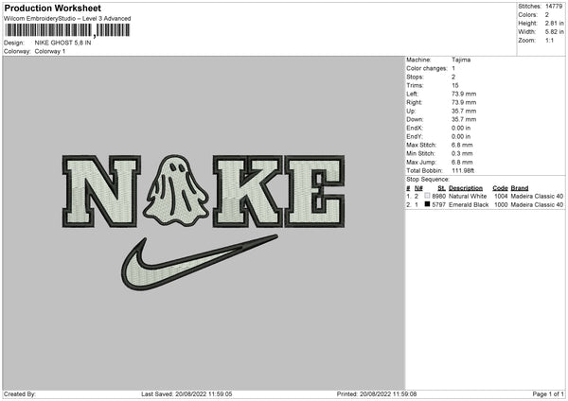Viewport: 568px width, 401px height.
Task: Click the Stop Sequence heading
Action: (x=428, y=180)
